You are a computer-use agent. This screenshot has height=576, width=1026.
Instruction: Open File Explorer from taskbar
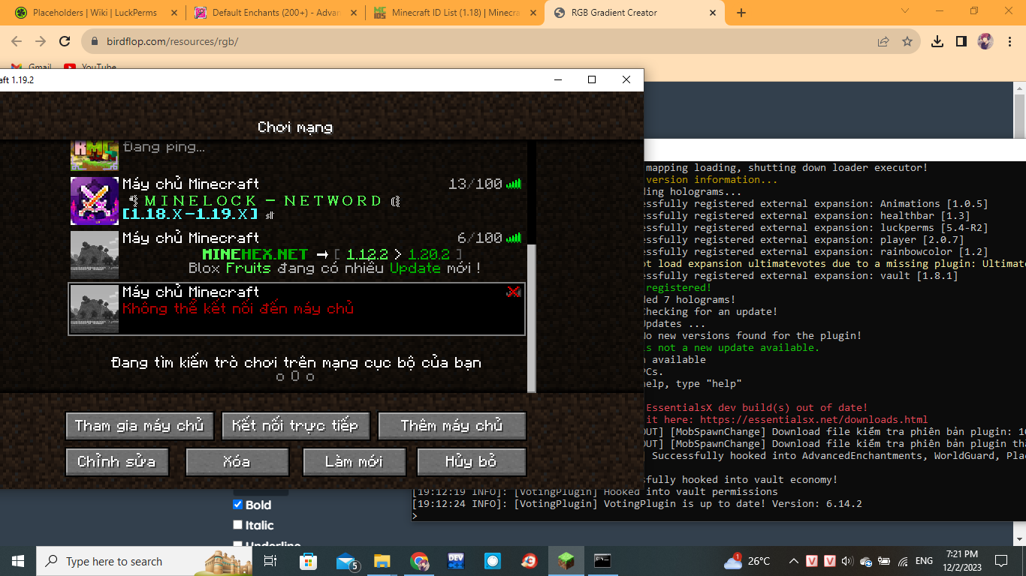tap(382, 561)
